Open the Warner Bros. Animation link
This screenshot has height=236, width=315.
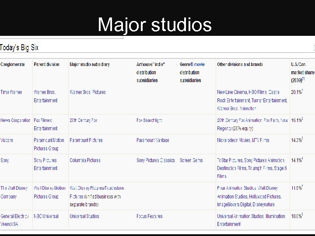point(237,108)
